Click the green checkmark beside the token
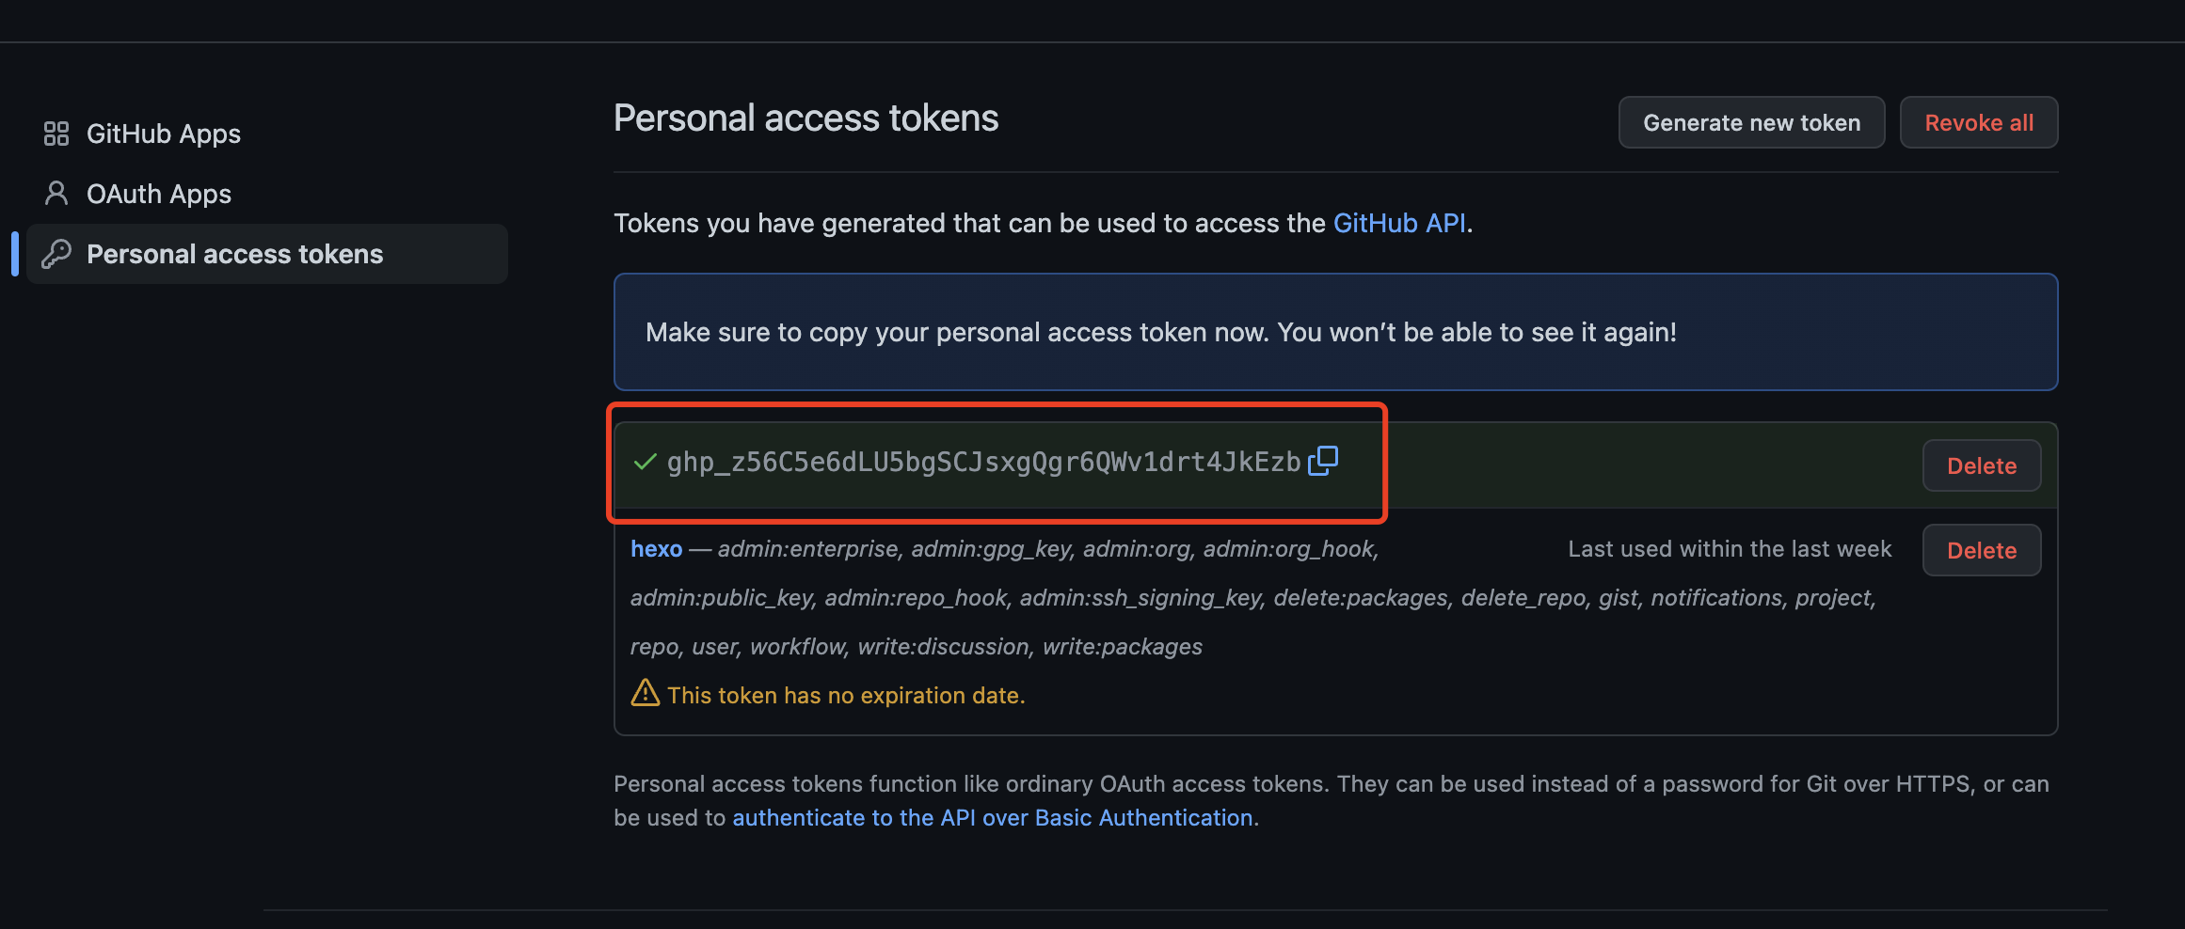 [645, 462]
